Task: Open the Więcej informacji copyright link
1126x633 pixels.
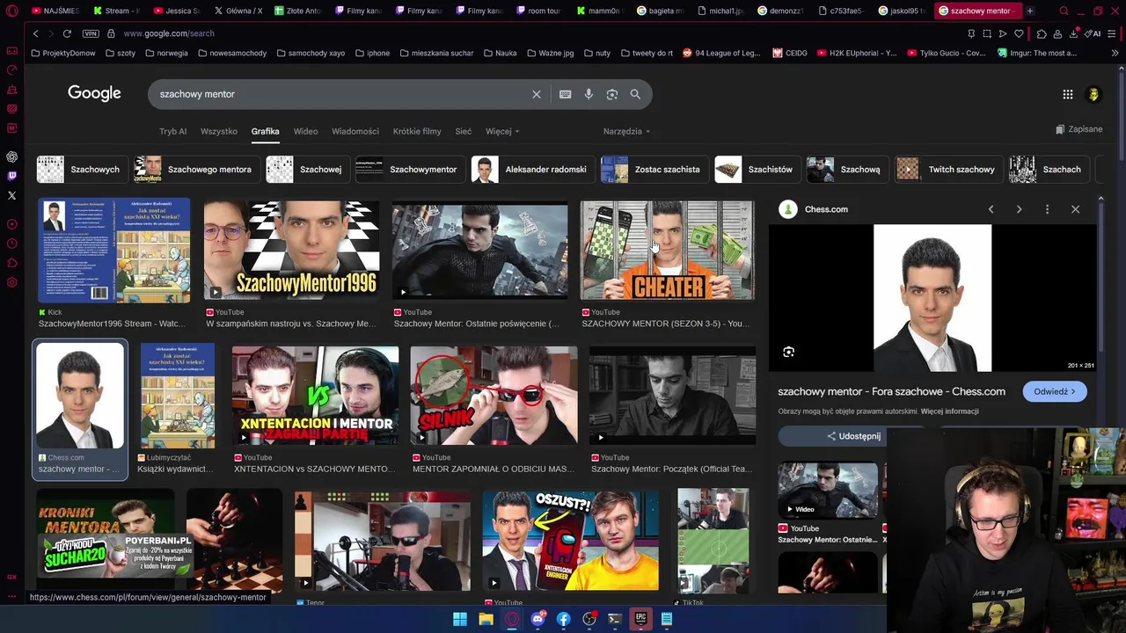Action: pyautogui.click(x=949, y=411)
